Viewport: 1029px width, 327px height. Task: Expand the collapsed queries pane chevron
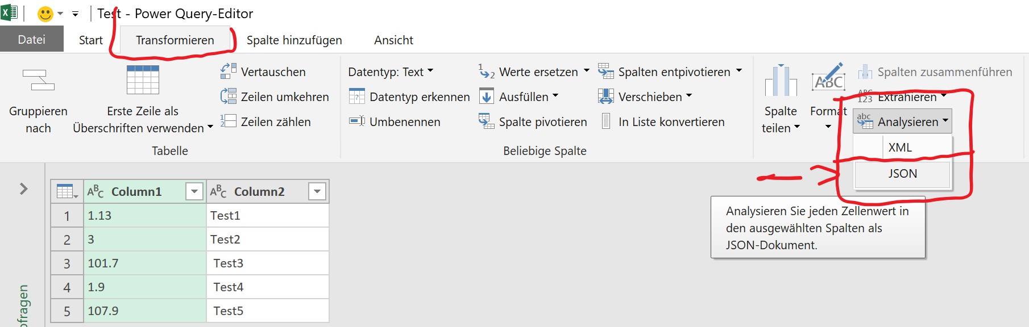point(24,188)
